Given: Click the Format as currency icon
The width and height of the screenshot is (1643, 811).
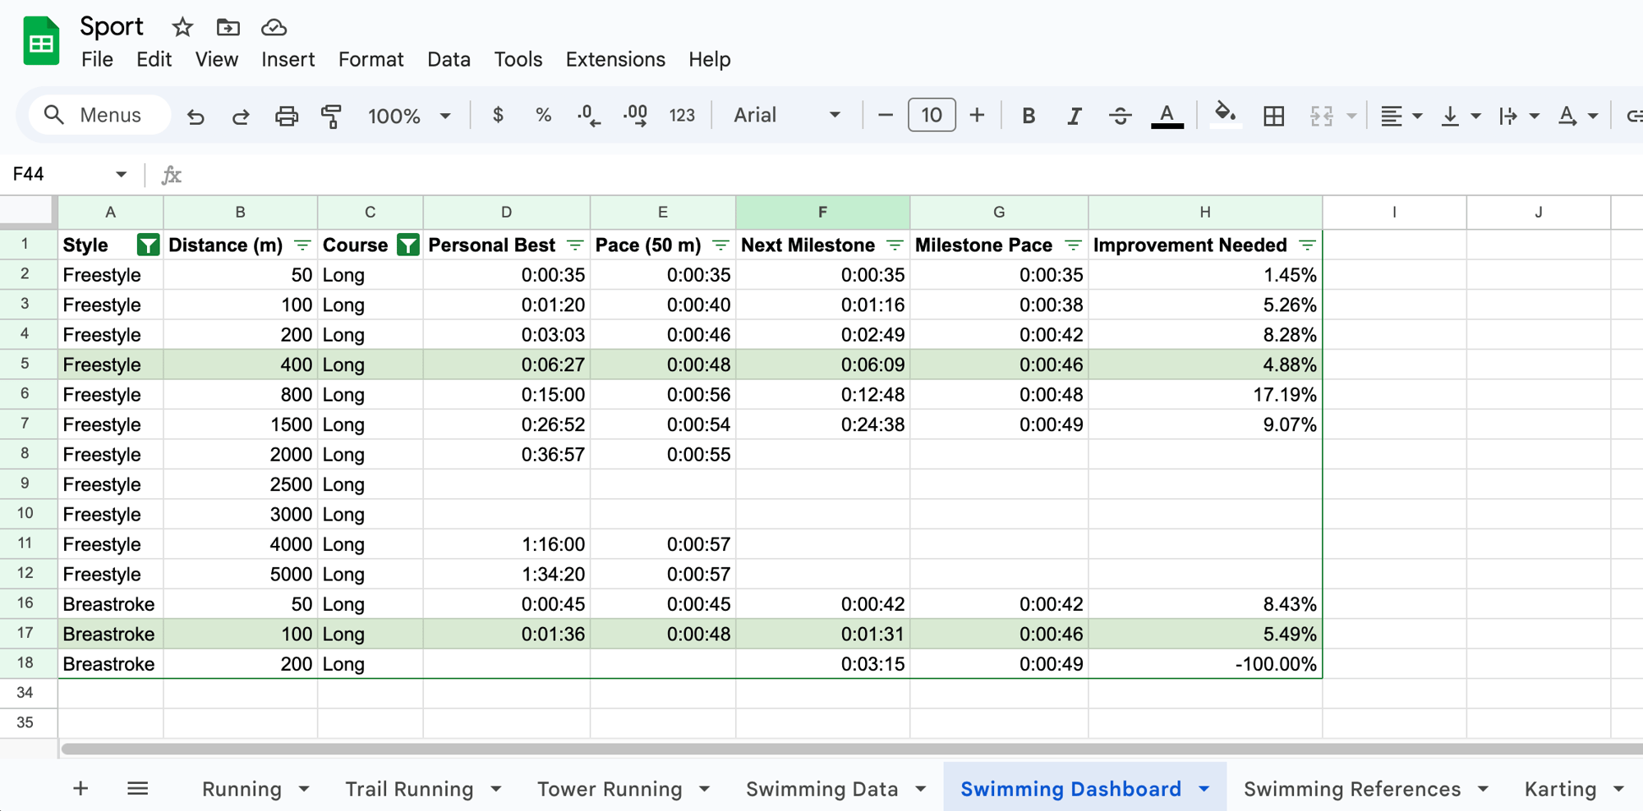Looking at the screenshot, I should coord(498,116).
